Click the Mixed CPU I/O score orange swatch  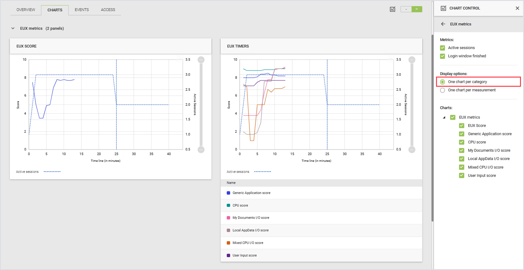228,243
